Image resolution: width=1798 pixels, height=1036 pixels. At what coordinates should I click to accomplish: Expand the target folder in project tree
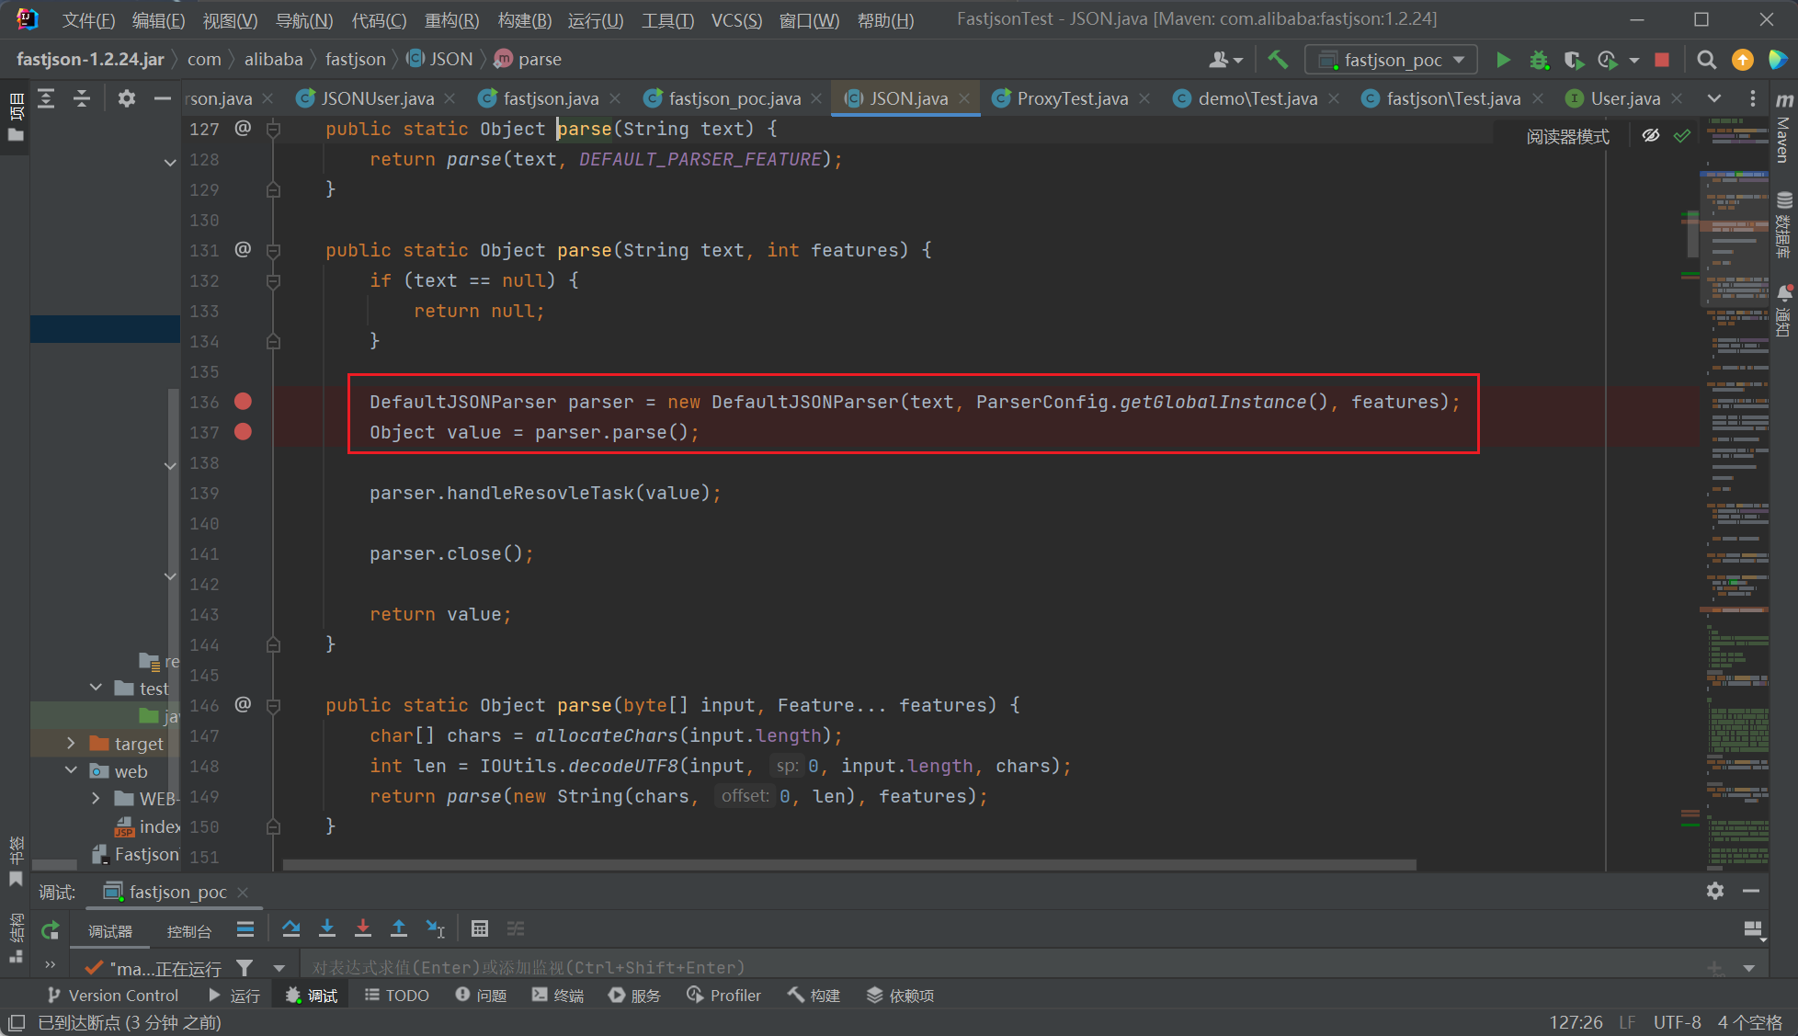[71, 744]
